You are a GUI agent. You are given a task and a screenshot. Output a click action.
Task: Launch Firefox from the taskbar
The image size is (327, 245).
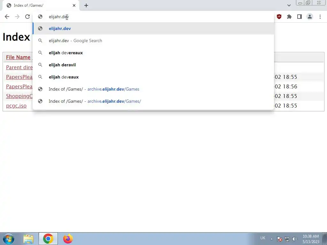point(68,239)
